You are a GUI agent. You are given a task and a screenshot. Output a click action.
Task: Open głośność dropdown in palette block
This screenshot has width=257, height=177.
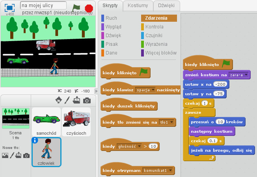tap(129, 146)
